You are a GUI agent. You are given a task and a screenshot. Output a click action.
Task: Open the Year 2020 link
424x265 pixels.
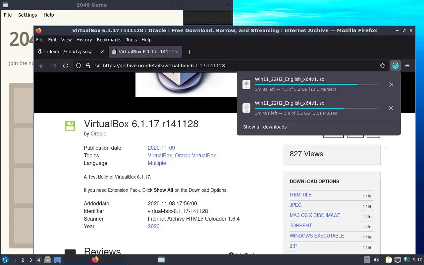coord(153,226)
